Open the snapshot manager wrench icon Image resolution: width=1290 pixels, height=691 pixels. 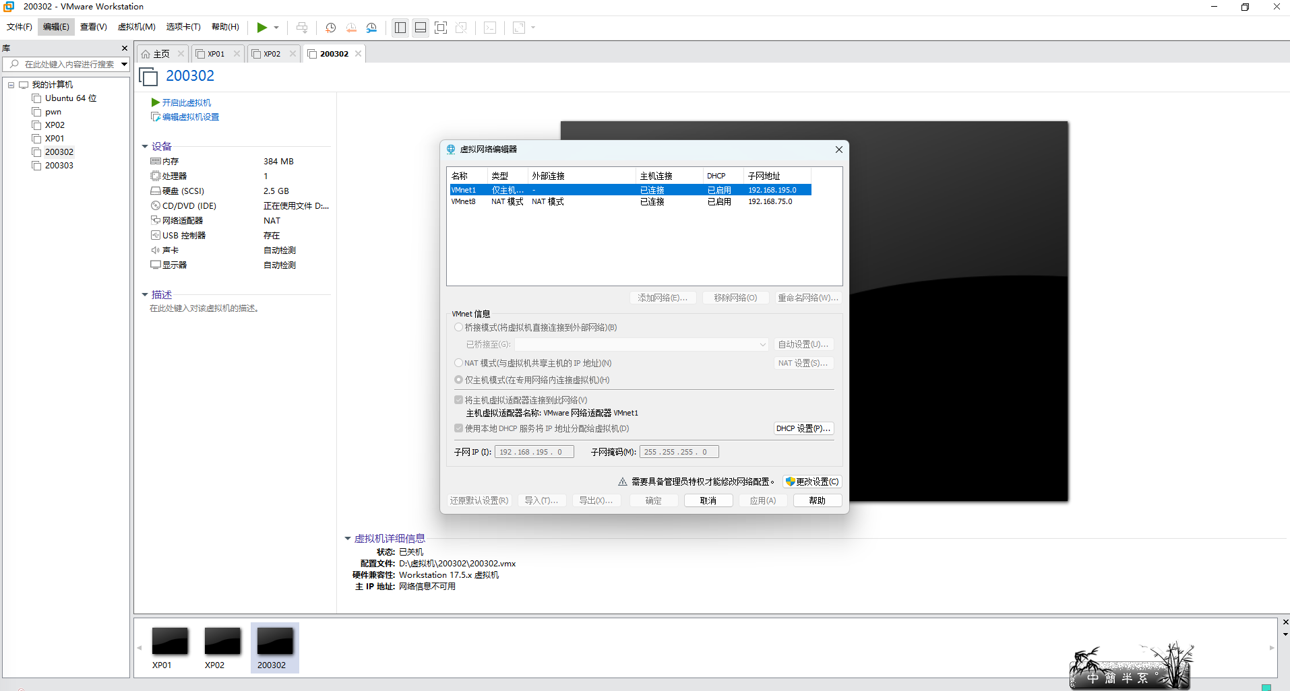pos(371,28)
